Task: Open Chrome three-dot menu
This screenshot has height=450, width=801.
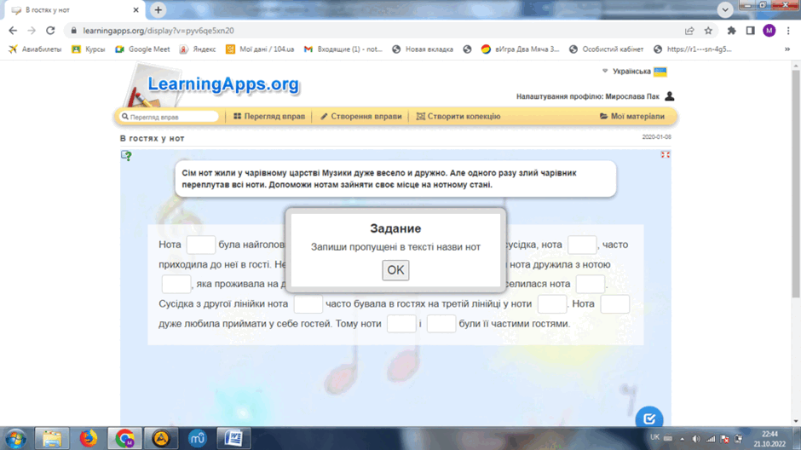Action: click(788, 31)
